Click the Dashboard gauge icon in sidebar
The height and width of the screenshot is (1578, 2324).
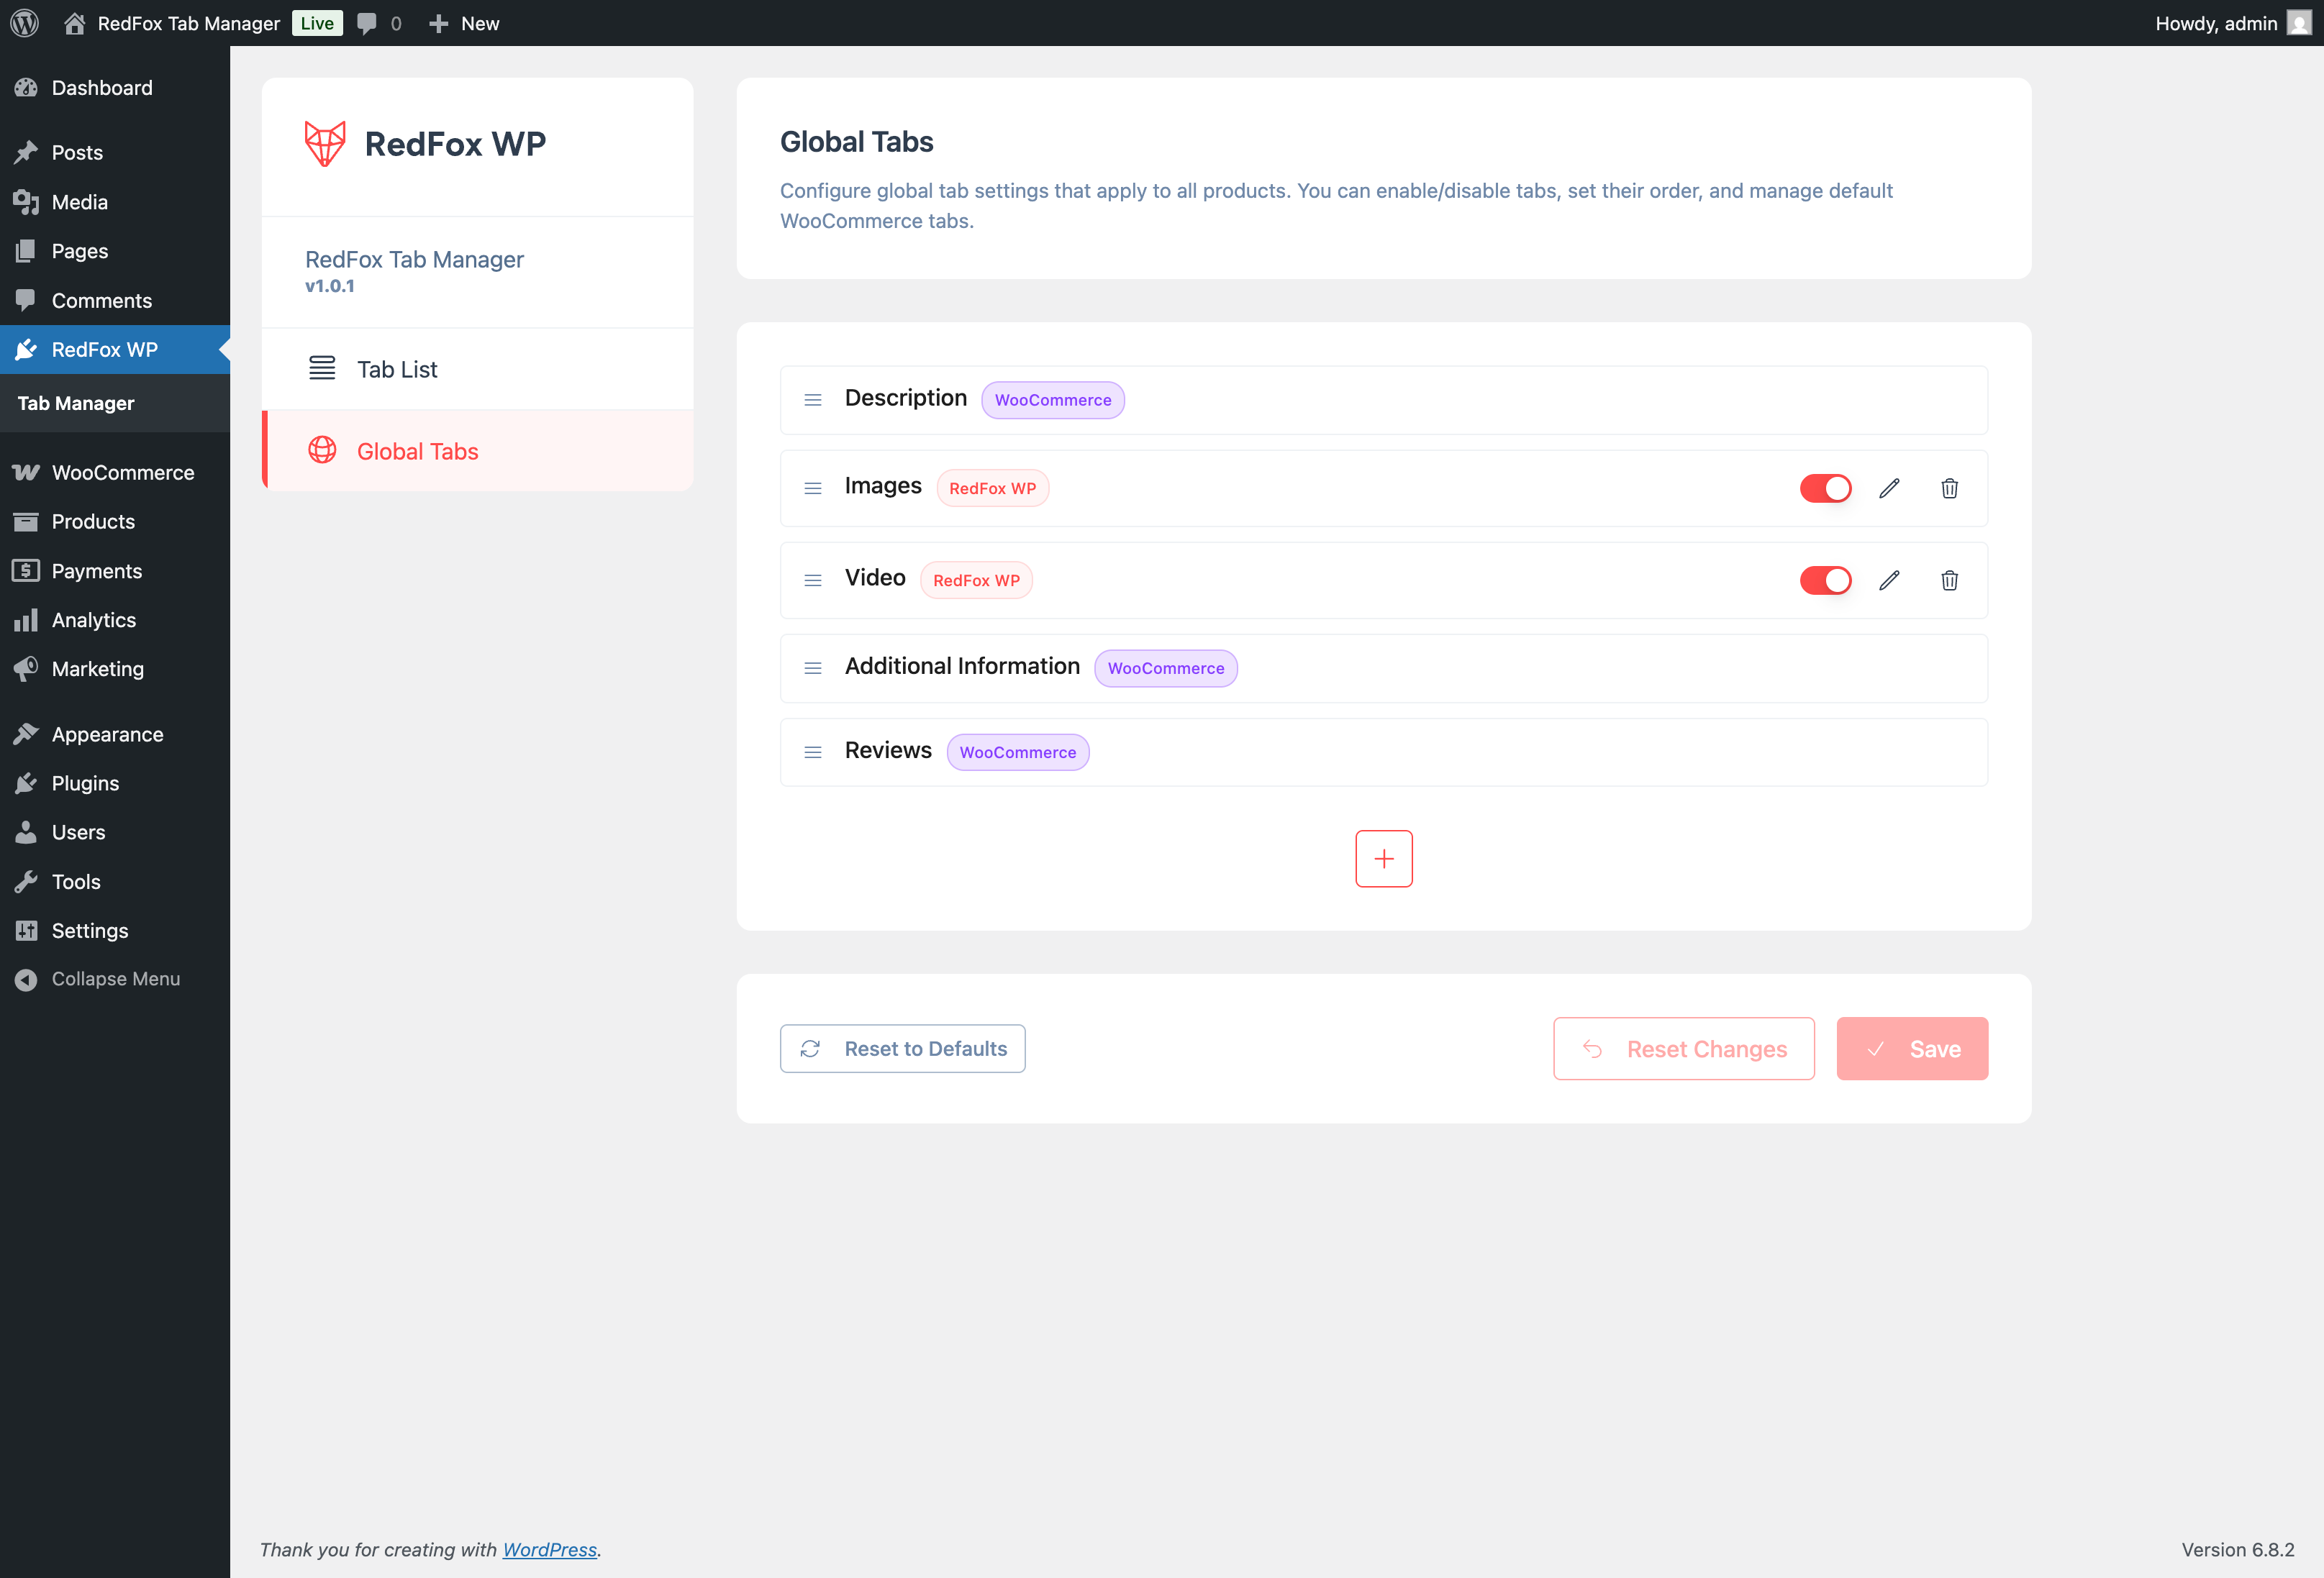click(x=26, y=88)
